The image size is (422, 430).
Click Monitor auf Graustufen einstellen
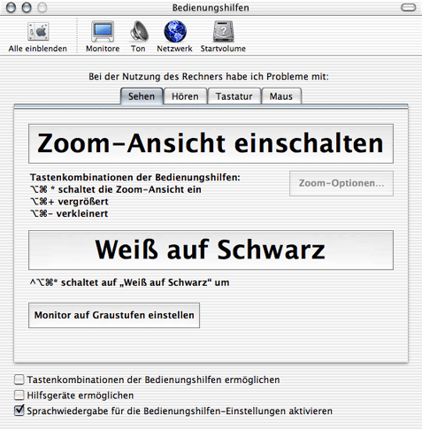coord(114,315)
